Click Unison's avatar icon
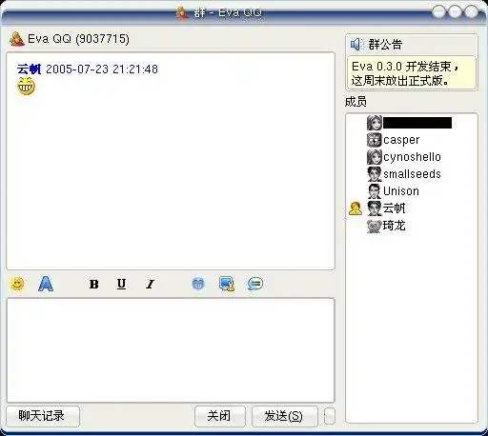The width and height of the screenshot is (488, 436). pos(375,191)
